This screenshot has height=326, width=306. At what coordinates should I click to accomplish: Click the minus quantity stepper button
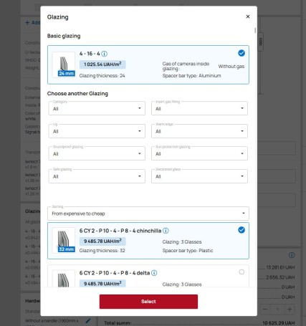pos(265,310)
